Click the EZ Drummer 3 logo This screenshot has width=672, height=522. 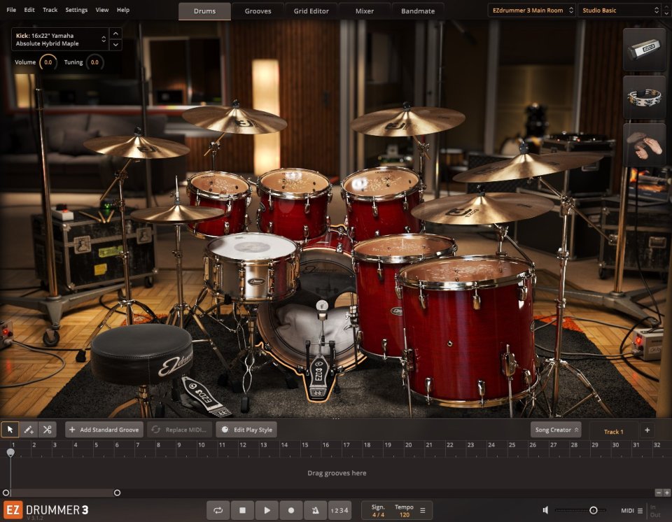[46, 510]
